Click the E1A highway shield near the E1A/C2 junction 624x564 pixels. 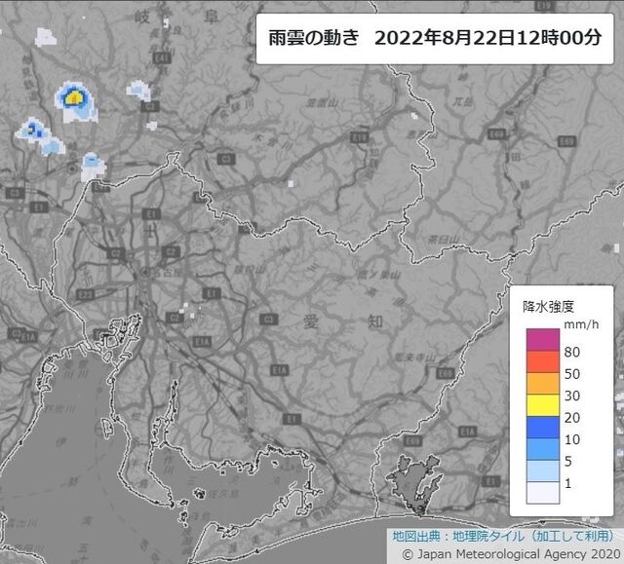(x=202, y=342)
